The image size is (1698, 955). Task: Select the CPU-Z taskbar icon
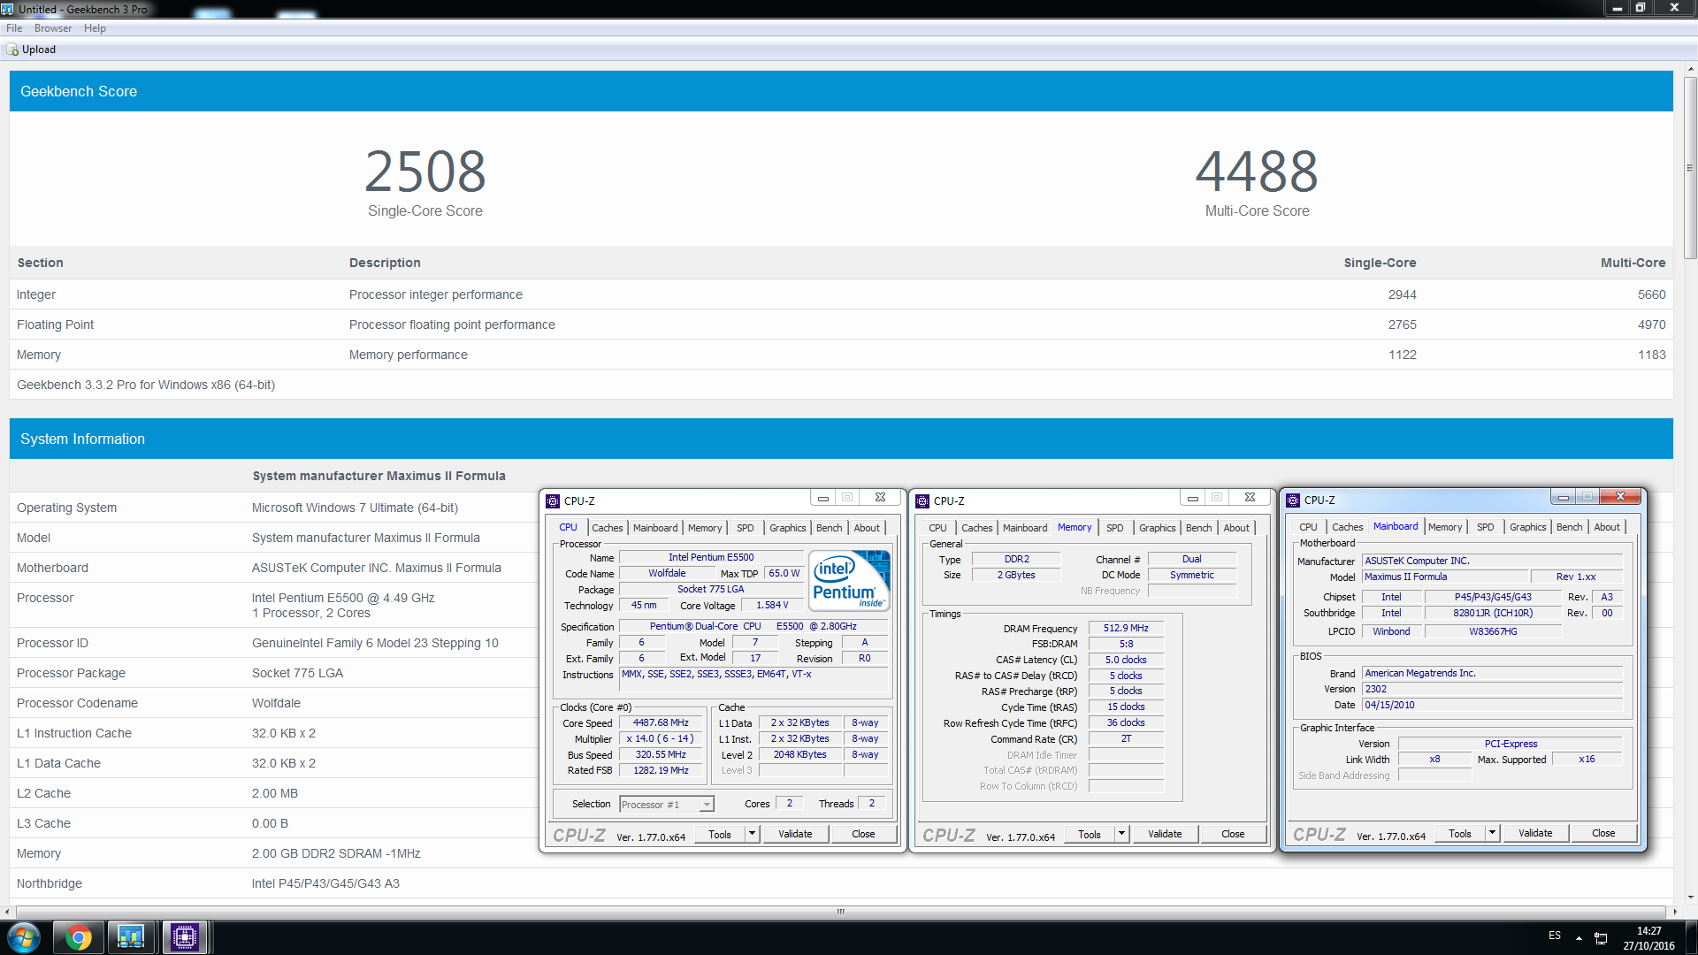pyautogui.click(x=185, y=937)
